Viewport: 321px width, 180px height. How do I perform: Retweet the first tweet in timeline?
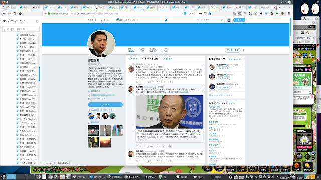pos(148,82)
